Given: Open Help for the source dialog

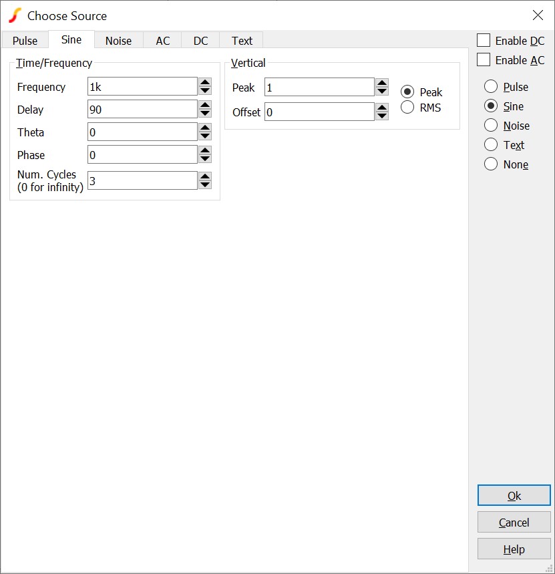Looking at the screenshot, I should (514, 549).
